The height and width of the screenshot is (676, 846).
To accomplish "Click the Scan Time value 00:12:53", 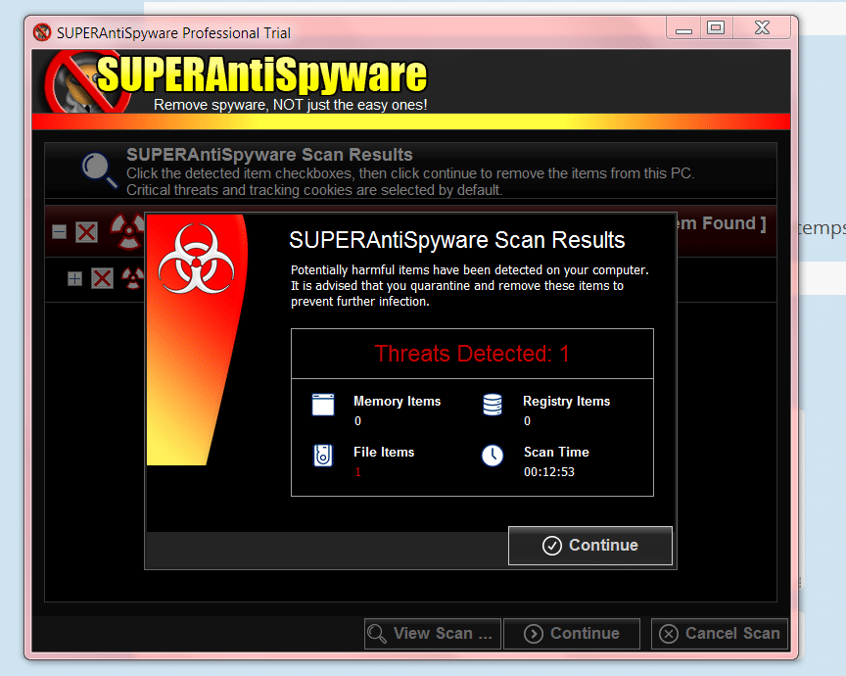I will coord(548,472).
